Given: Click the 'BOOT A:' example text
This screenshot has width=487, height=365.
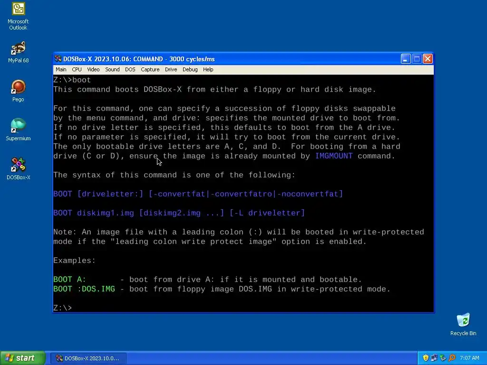Looking at the screenshot, I should point(69,279).
